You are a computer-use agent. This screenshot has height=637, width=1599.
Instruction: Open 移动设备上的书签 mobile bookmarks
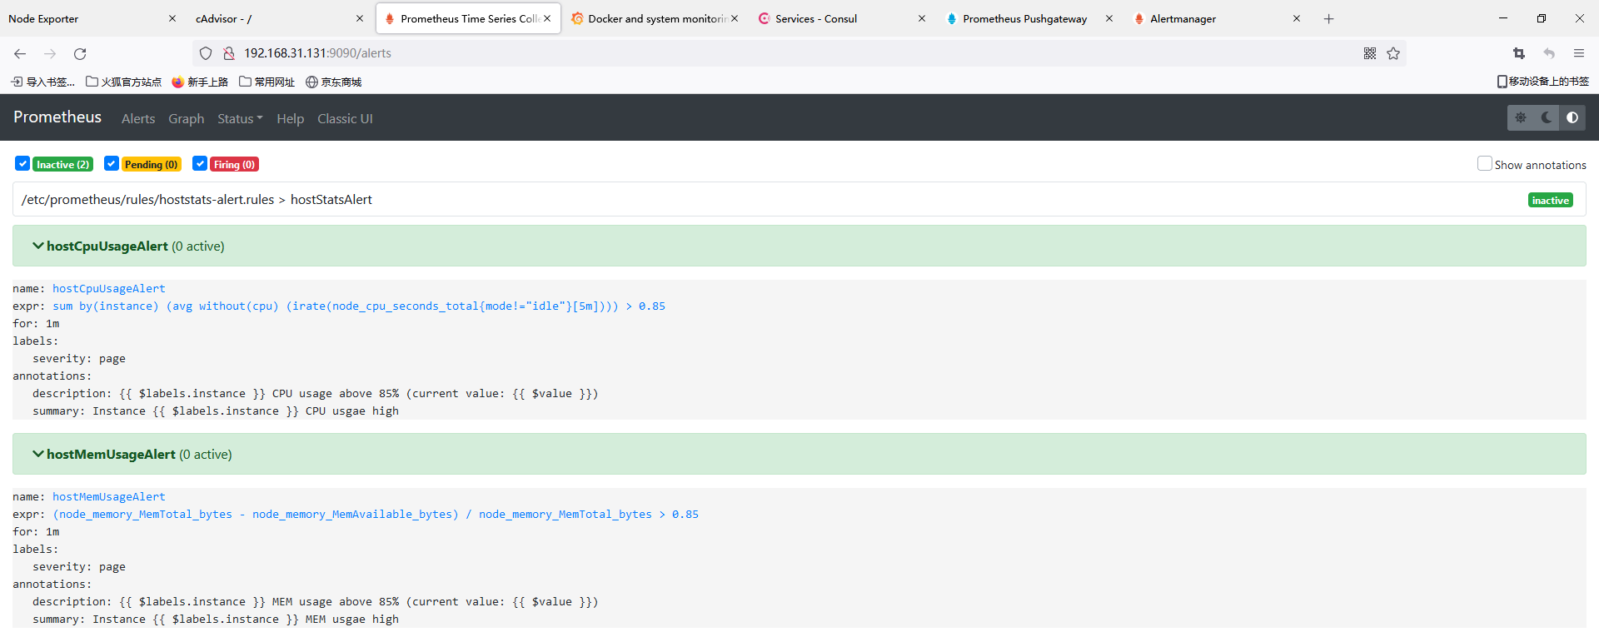click(x=1543, y=82)
